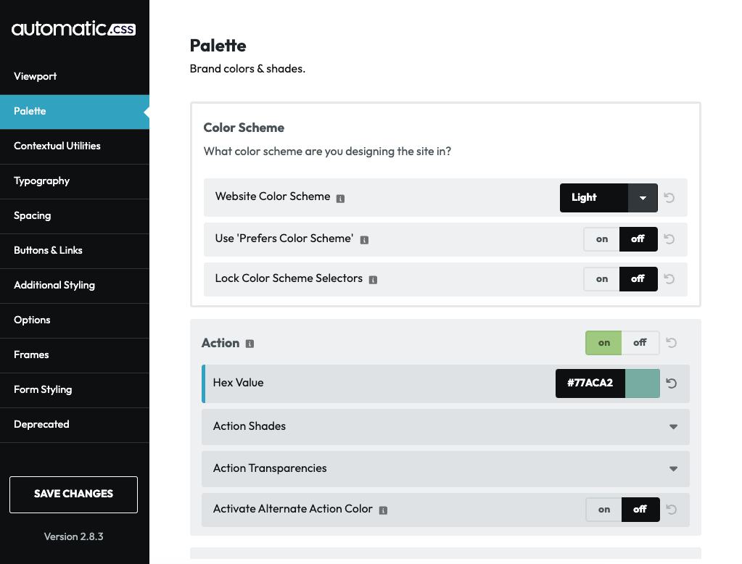
Task: Open info icon beside Use 'Prefers Color Scheme'
Action: (x=364, y=240)
